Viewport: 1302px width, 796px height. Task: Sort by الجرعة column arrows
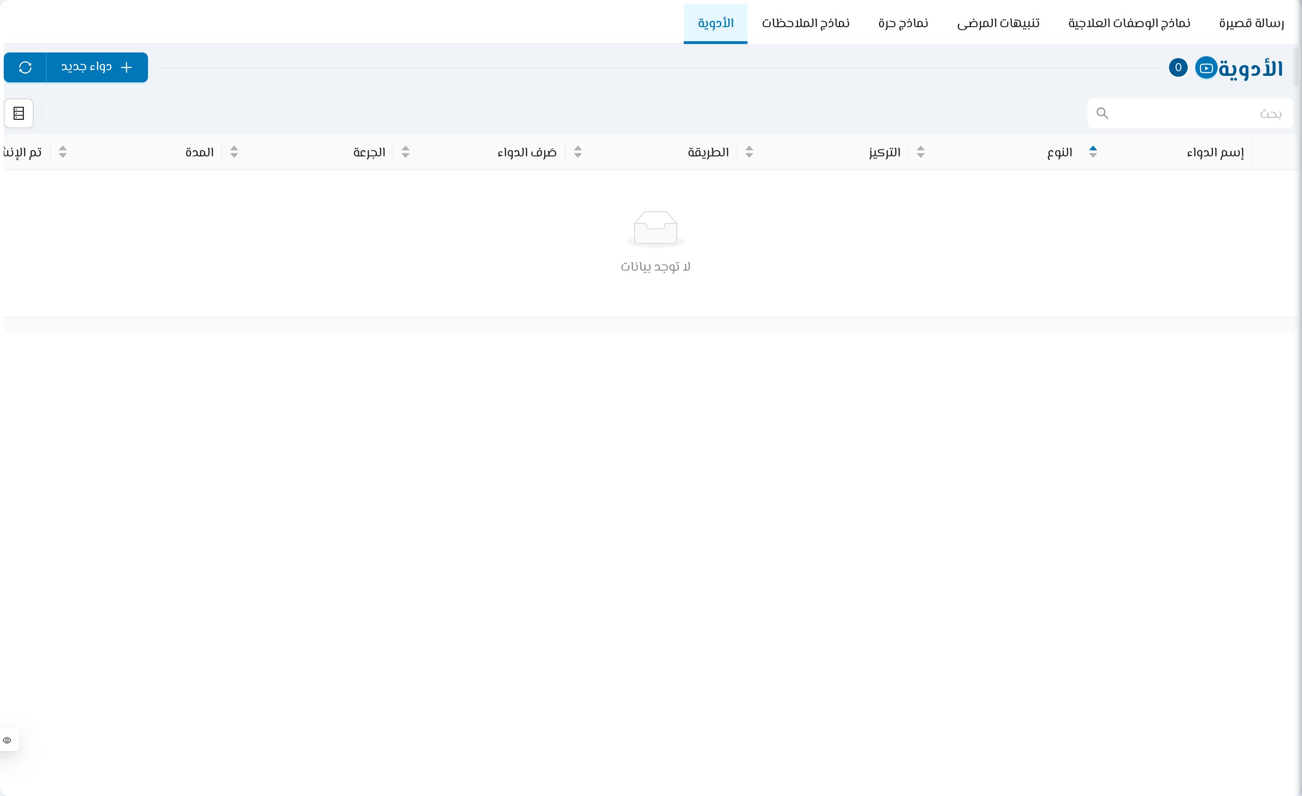(234, 152)
